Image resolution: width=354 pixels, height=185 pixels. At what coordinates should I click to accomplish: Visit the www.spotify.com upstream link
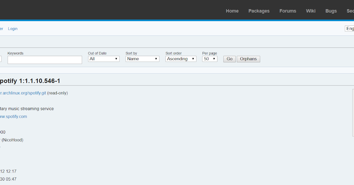coord(13,116)
